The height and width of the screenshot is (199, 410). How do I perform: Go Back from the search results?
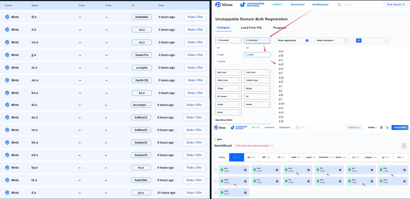click(x=218, y=139)
